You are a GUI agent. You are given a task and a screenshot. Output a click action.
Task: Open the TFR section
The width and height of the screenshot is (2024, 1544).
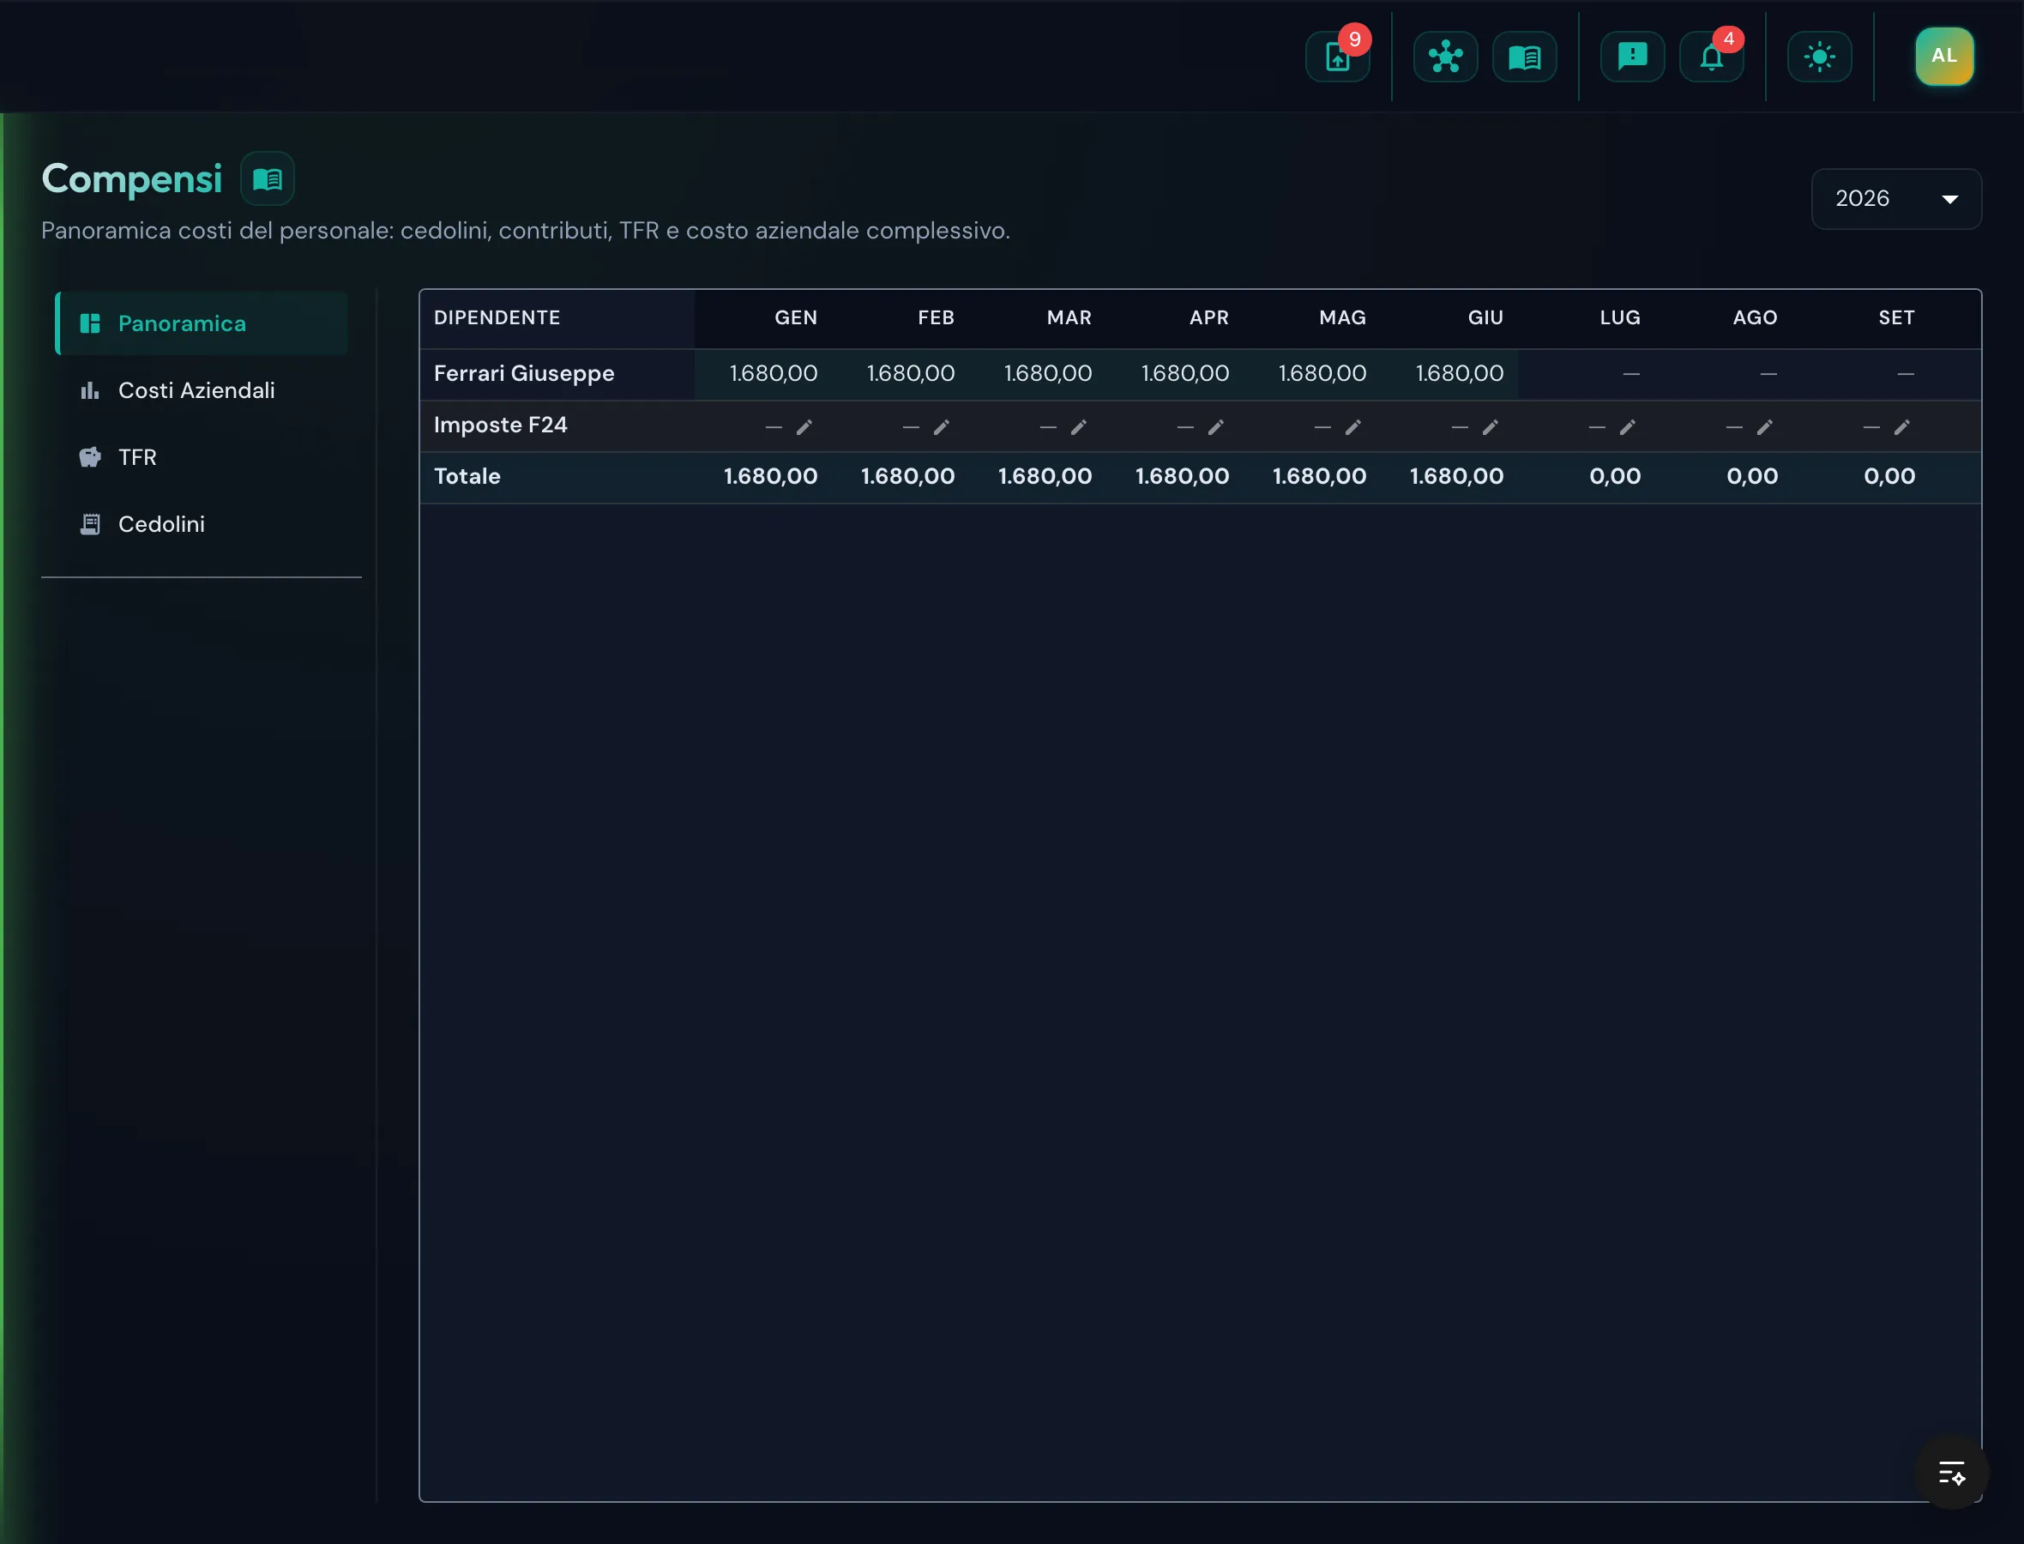(202, 456)
